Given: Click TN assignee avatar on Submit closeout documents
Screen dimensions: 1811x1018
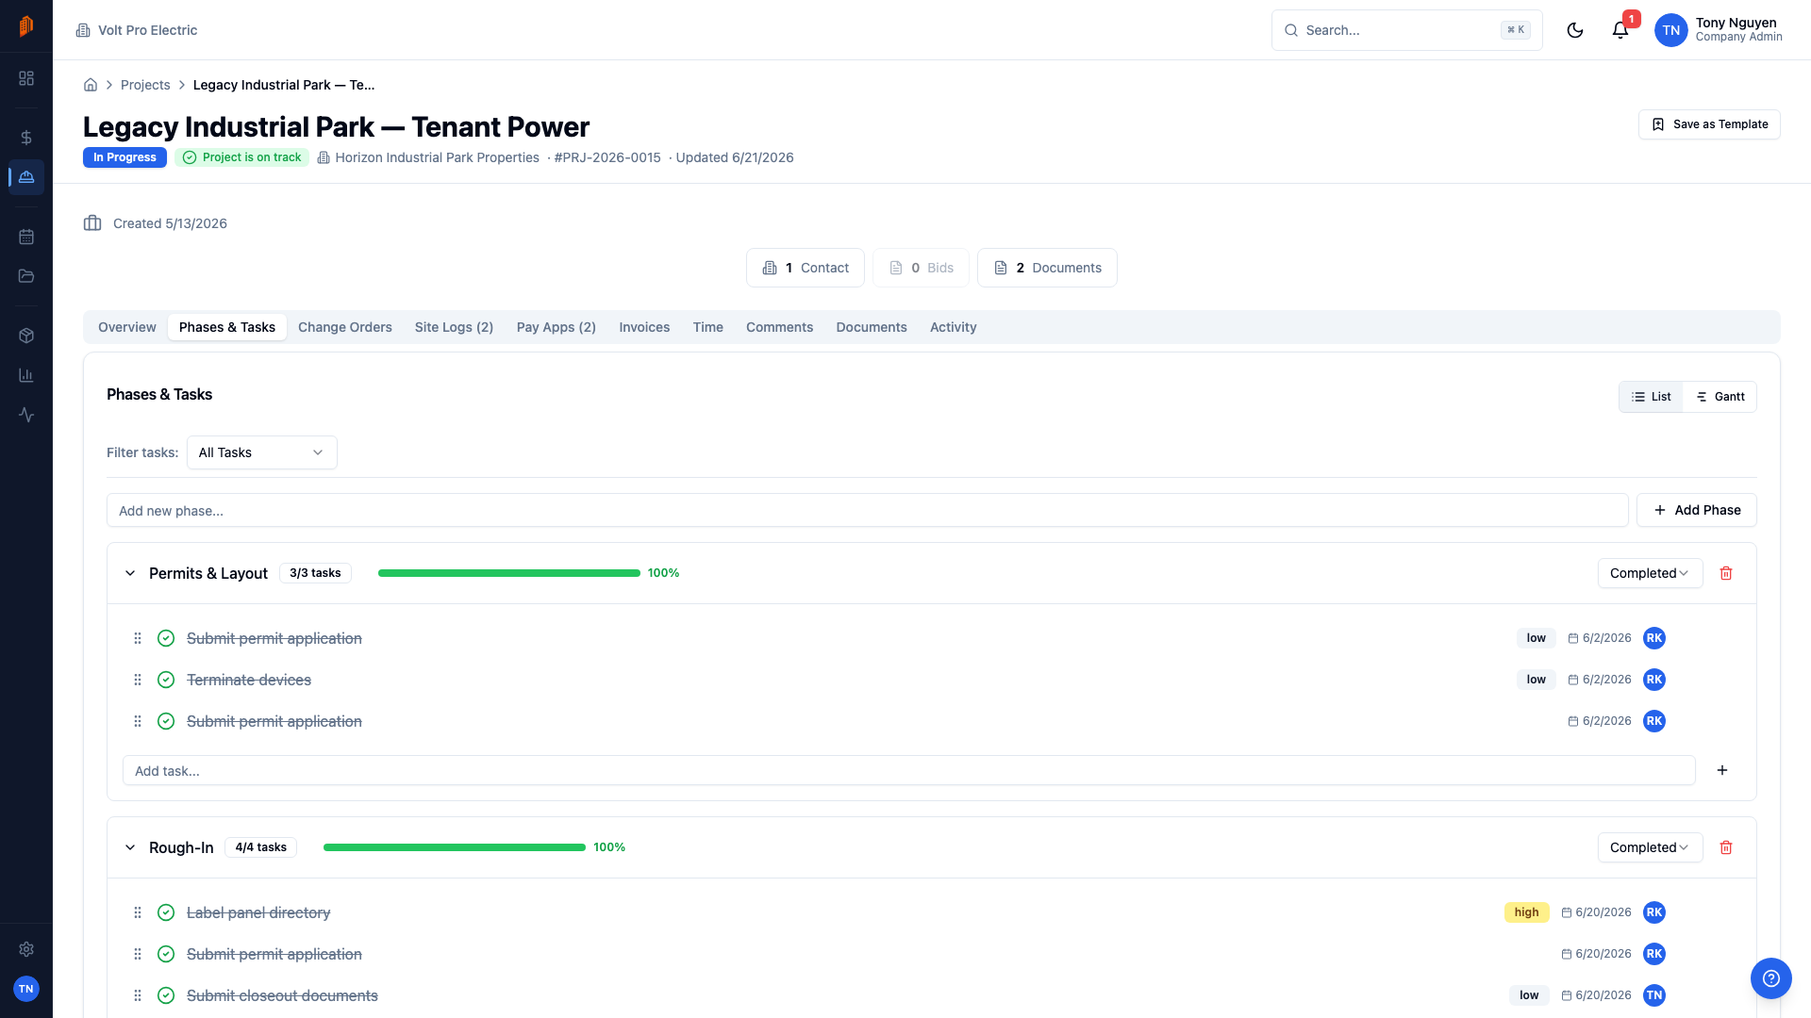Looking at the screenshot, I should coord(1654,995).
